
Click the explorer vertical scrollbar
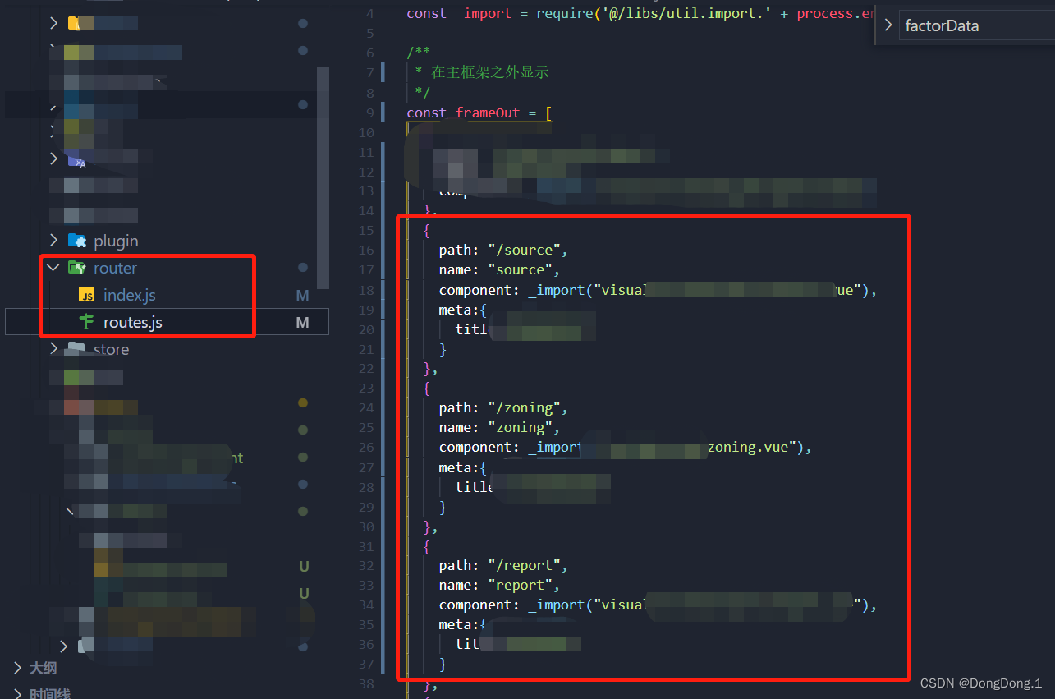(323, 177)
